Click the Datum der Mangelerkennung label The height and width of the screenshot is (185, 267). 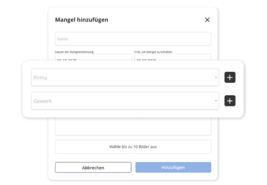pos(74,52)
